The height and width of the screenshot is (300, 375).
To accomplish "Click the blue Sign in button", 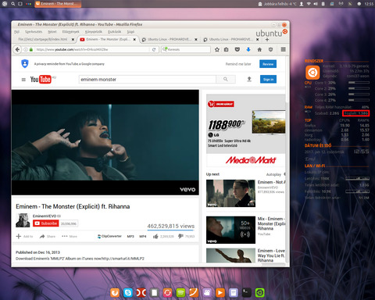I will [268, 80].
